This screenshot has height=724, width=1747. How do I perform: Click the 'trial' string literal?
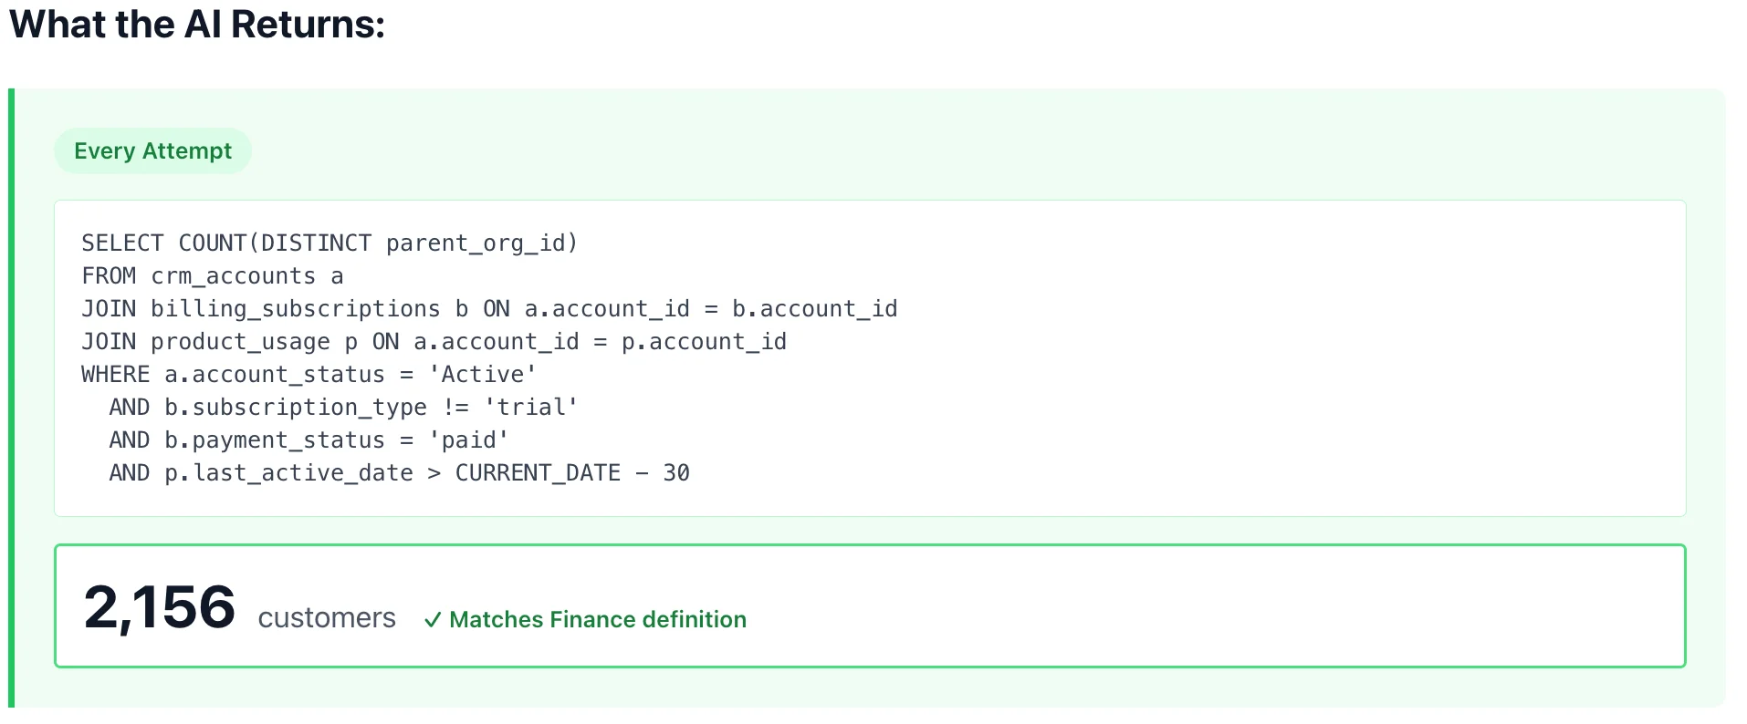click(530, 408)
